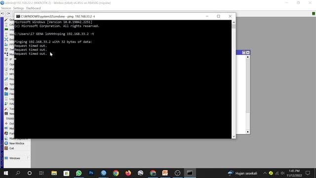Open Photoshop from the taskbar

pos(91,173)
